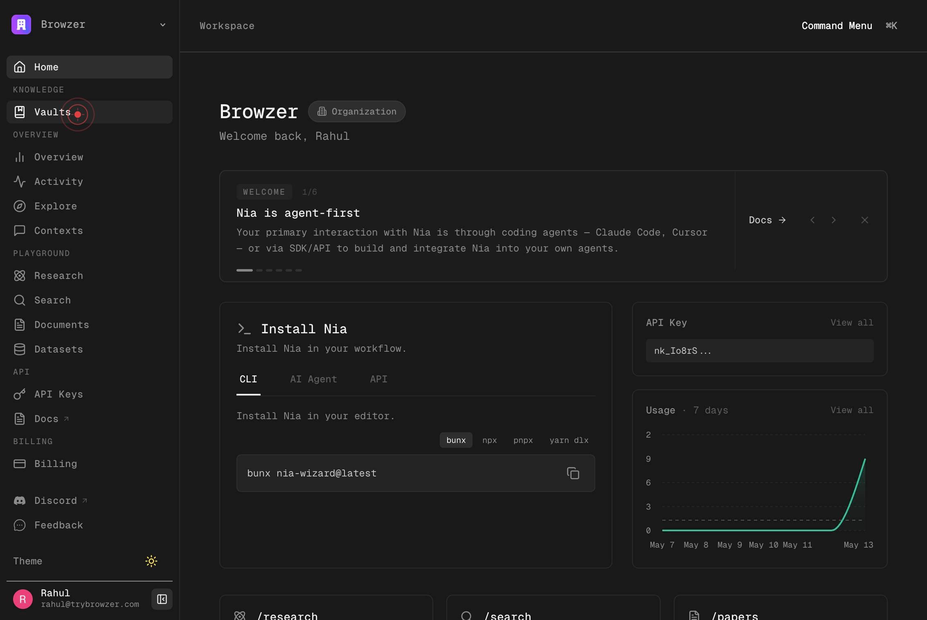This screenshot has height=620, width=927.
Task: Click the first welcome progress indicator segment
Action: click(245, 270)
